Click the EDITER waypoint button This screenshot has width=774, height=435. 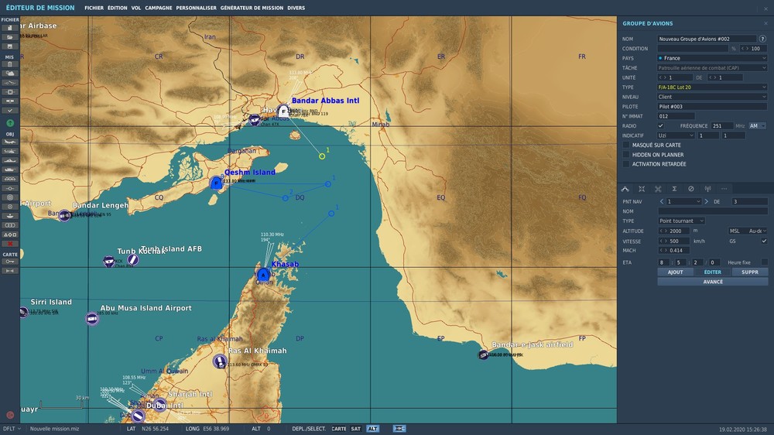(x=712, y=272)
